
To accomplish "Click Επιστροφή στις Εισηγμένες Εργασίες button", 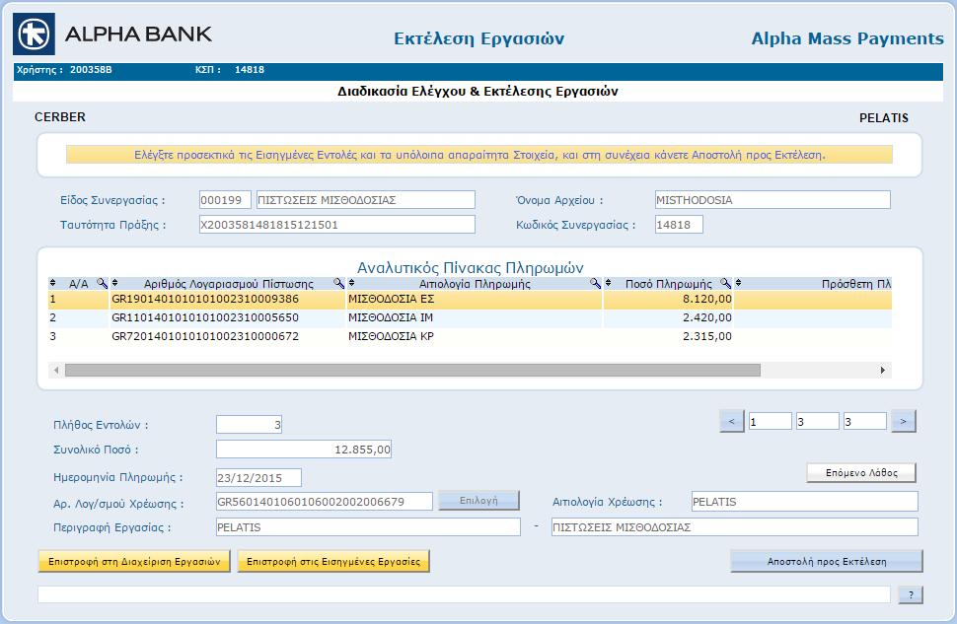I will coord(333,561).
